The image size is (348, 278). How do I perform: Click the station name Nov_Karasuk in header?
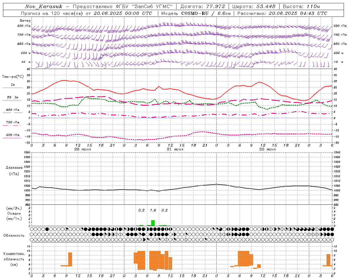pos(43,7)
